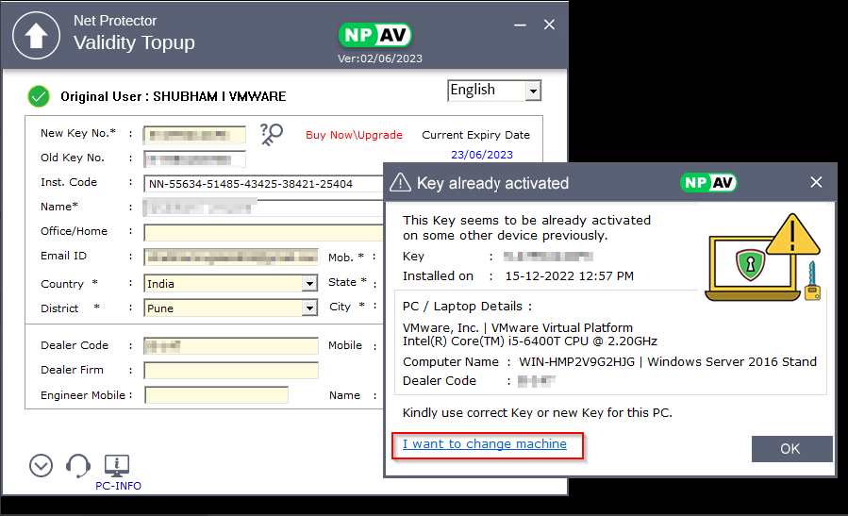
Task: Click the Engineer Mobile input field
Action: pos(216,395)
